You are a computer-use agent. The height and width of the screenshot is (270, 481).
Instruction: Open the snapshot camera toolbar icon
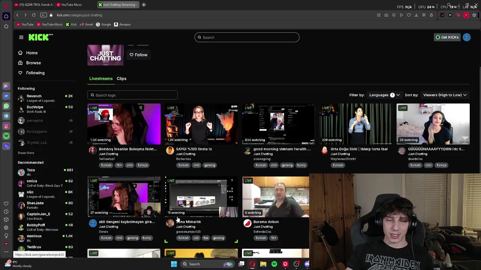coord(386,15)
